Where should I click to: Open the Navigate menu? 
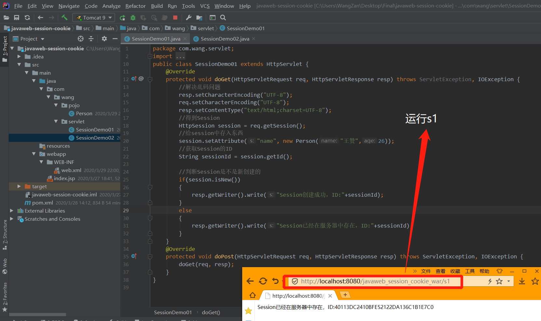(69, 6)
